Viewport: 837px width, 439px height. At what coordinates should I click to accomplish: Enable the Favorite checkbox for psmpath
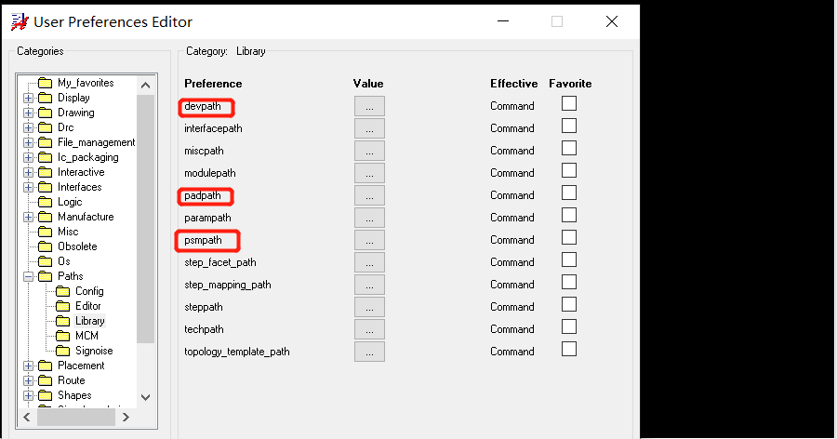[x=569, y=238]
